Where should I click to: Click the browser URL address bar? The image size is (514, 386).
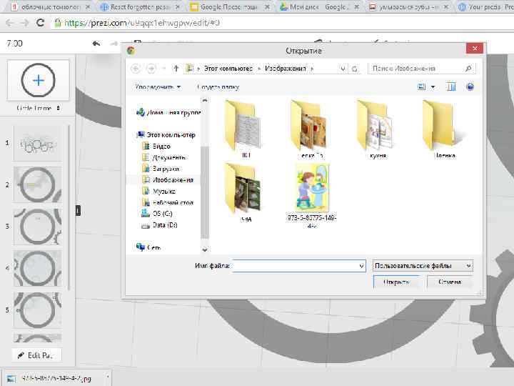(x=282, y=23)
